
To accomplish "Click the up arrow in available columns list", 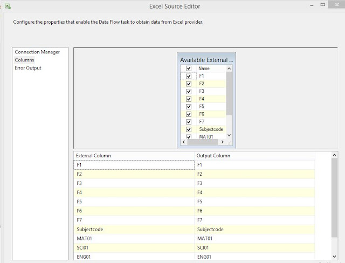I will click(229, 68).
